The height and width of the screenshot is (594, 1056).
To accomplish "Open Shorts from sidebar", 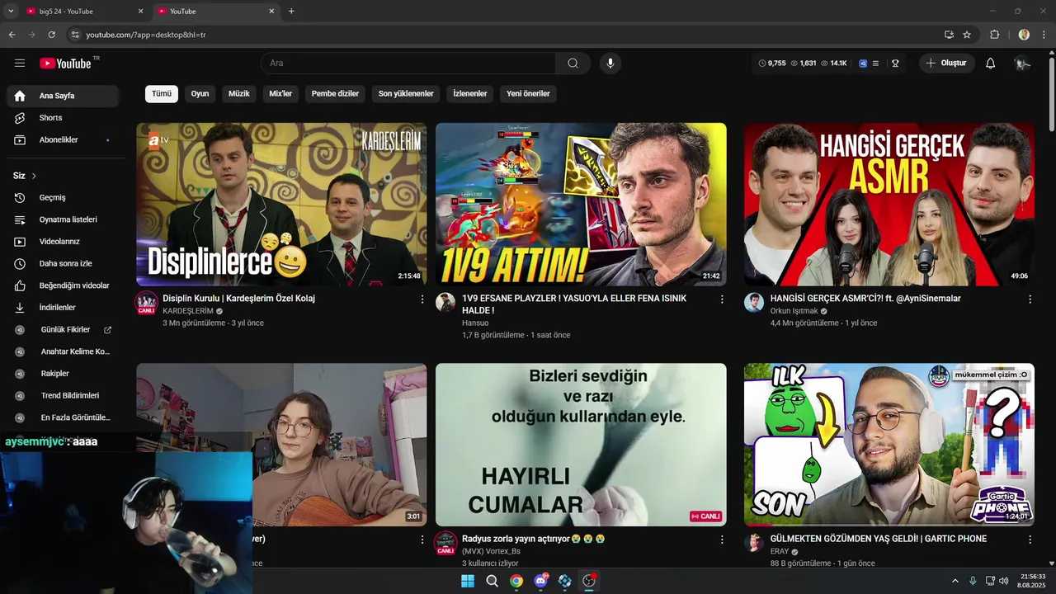I will point(63,118).
